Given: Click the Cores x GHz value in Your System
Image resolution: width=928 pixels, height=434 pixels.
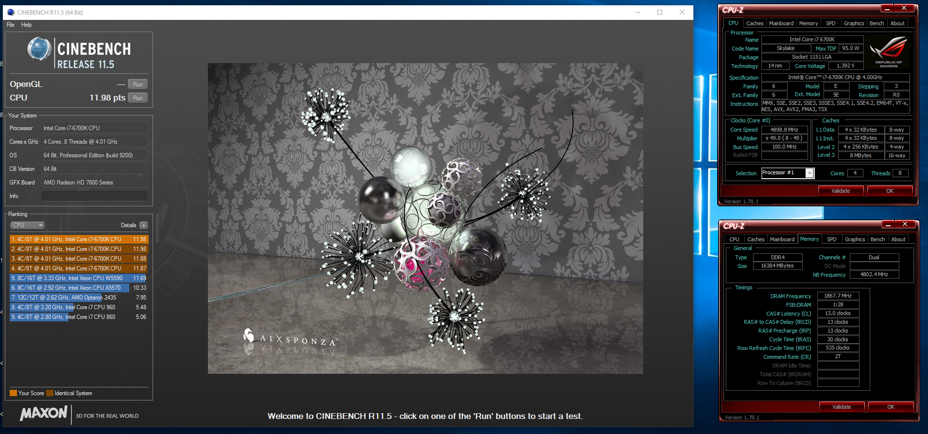Looking at the screenshot, I should [x=94, y=142].
